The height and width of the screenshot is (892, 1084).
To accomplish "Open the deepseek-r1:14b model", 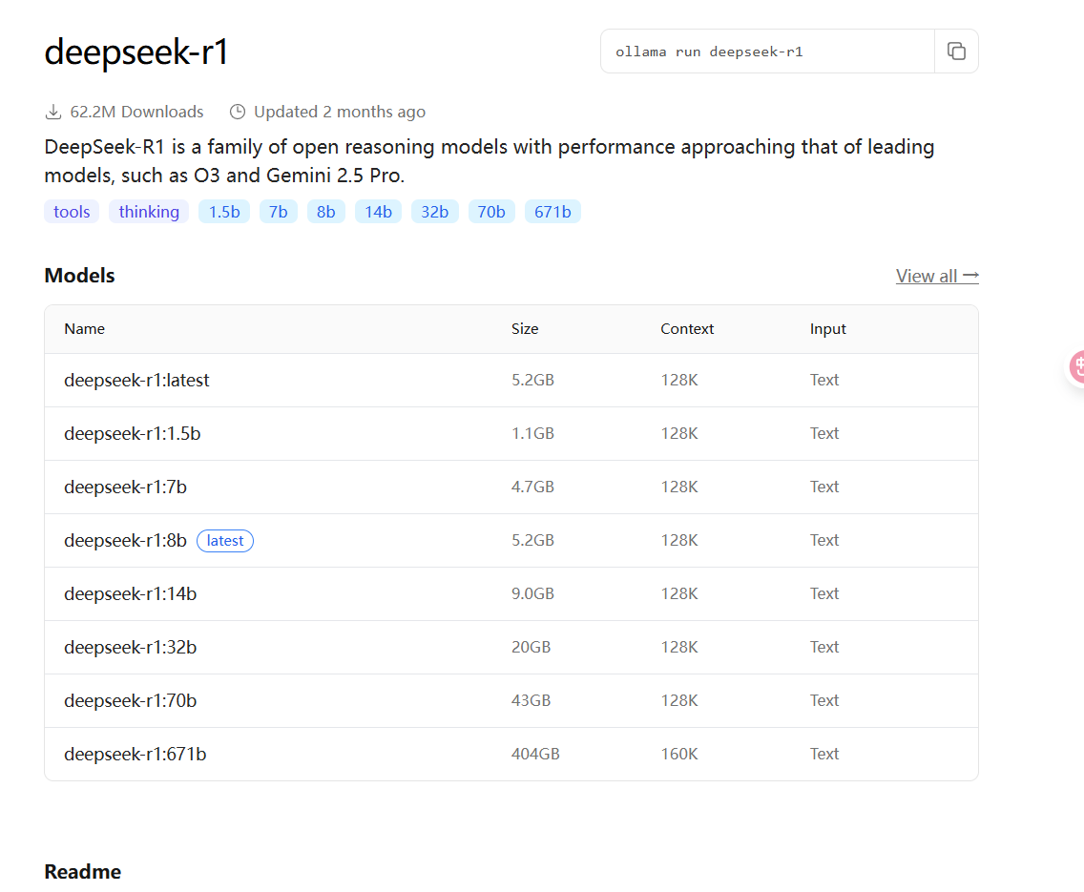I will [130, 593].
